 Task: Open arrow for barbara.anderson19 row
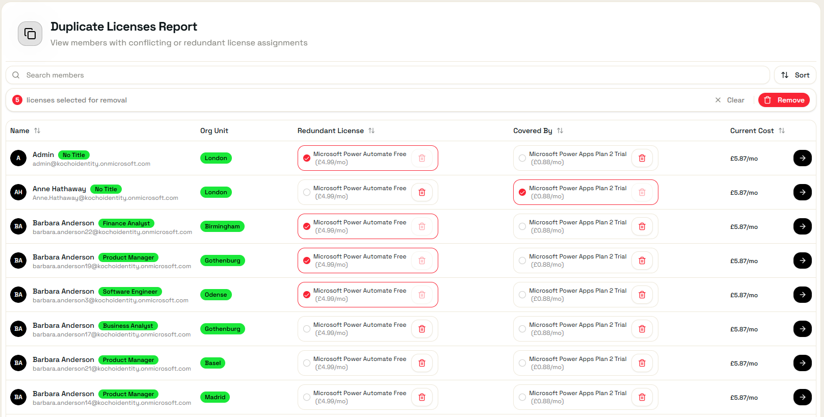803,260
